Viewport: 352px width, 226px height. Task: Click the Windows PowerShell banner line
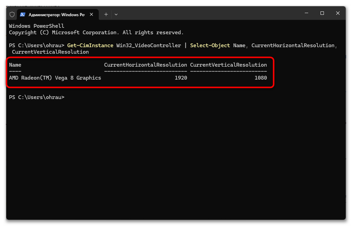point(37,26)
